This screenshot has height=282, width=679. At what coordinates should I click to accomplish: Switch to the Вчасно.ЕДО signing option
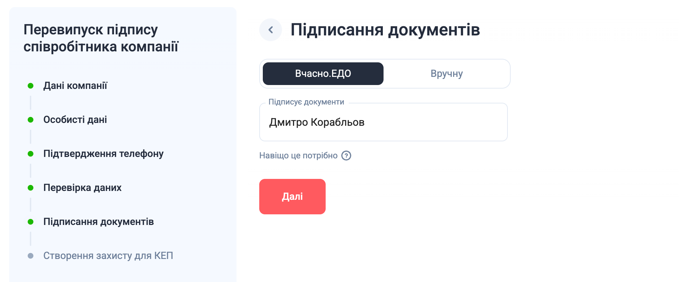[323, 74]
